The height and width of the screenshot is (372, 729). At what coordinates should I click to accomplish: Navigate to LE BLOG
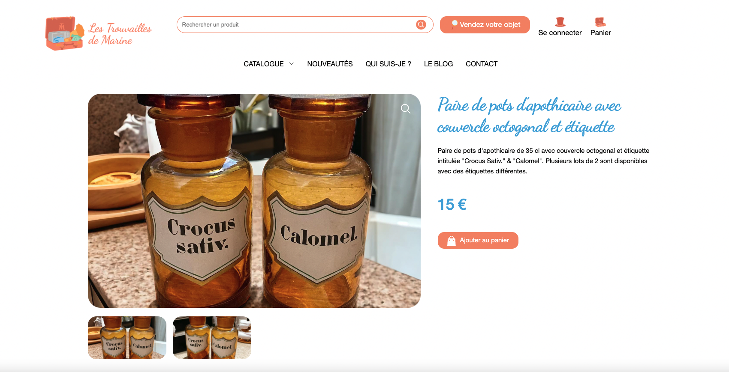tap(438, 64)
